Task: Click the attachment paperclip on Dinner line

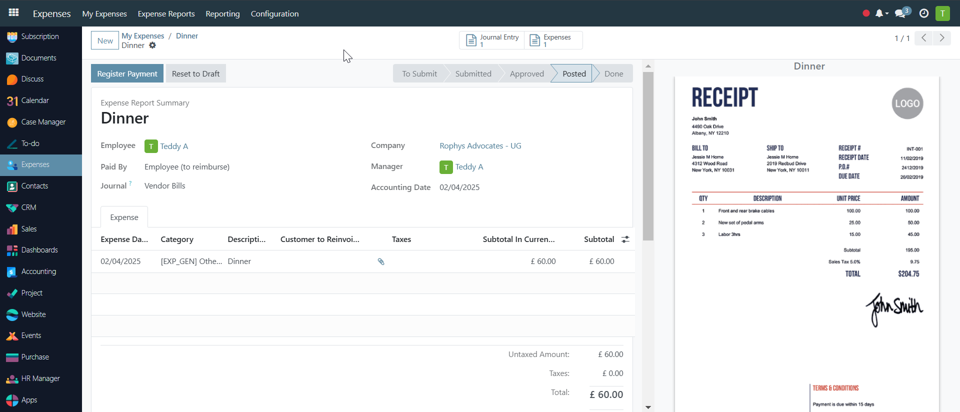Action: tap(381, 261)
